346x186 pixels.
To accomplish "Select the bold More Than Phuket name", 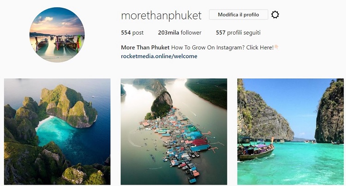I will 145,48.
